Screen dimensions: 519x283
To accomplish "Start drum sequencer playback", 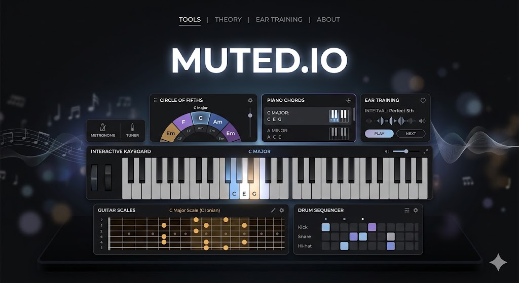I will pyautogui.click(x=363, y=219).
